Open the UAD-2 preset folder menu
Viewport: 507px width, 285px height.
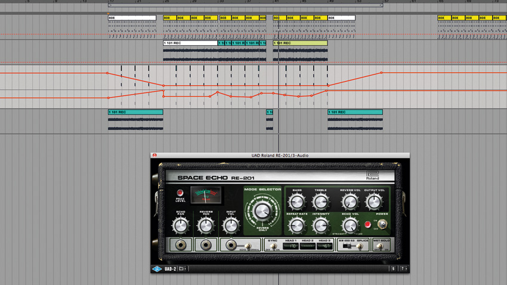click(x=182, y=268)
